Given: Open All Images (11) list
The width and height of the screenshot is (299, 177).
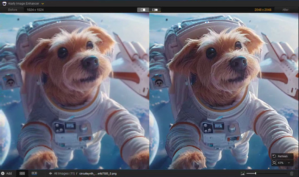Looking at the screenshot, I should tap(64, 173).
